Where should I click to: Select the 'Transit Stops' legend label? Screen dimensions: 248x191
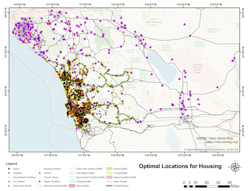pos(51,177)
